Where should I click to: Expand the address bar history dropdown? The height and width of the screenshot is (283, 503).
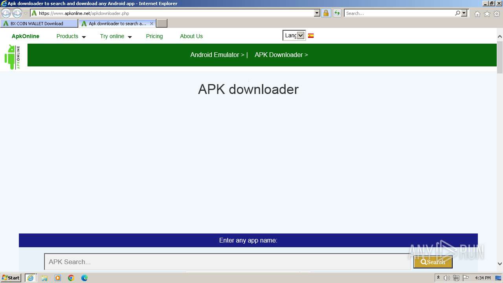coord(317,13)
